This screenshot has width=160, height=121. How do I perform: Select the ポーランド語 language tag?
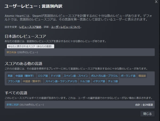point(128,76)
